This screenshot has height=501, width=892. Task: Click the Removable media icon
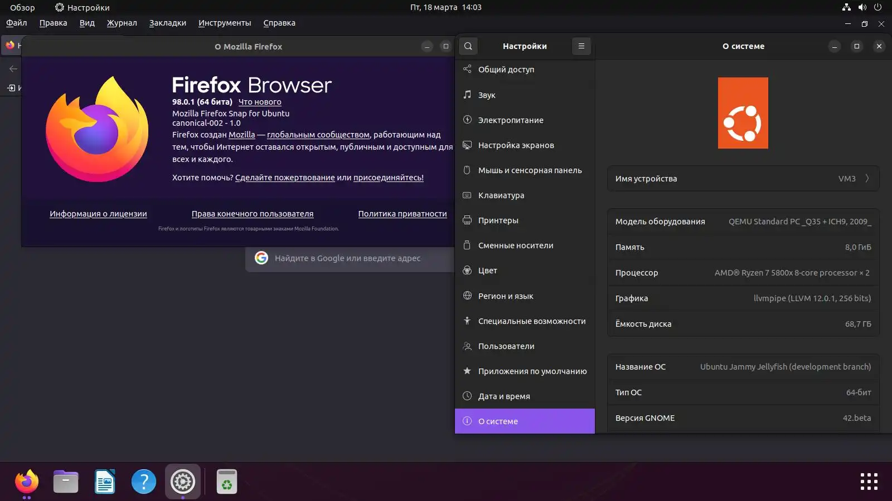(467, 245)
